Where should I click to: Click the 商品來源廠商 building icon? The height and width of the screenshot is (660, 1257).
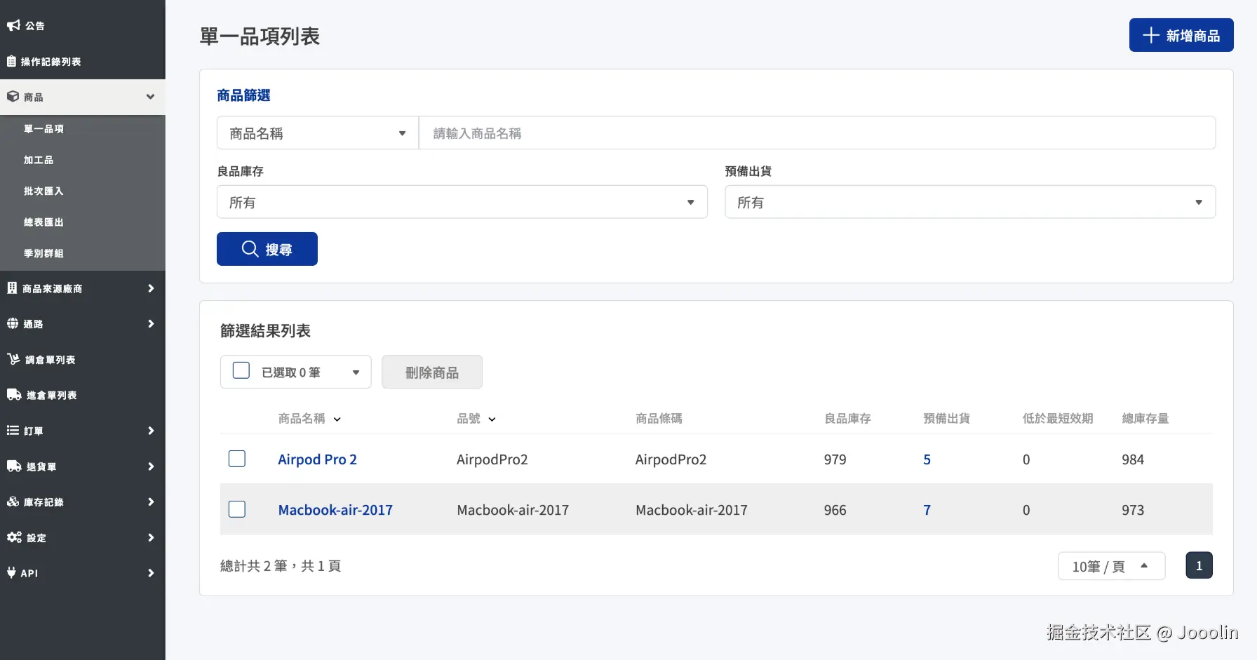pyautogui.click(x=12, y=288)
